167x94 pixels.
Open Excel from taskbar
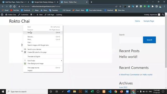click(x=92, y=92)
